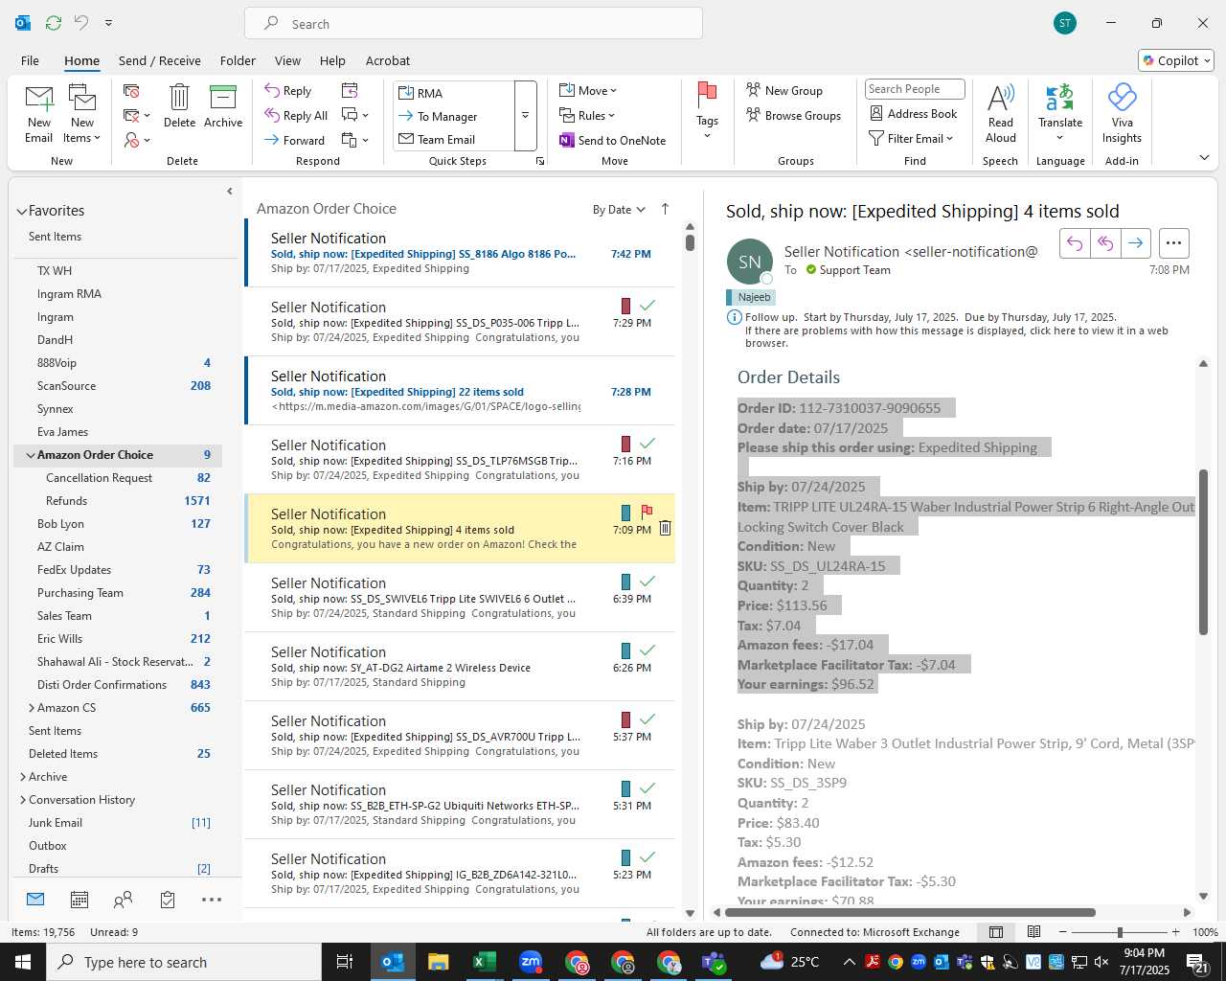Collapse the Amazon Order Choice folder
The height and width of the screenshot is (981, 1226).
coord(31,455)
